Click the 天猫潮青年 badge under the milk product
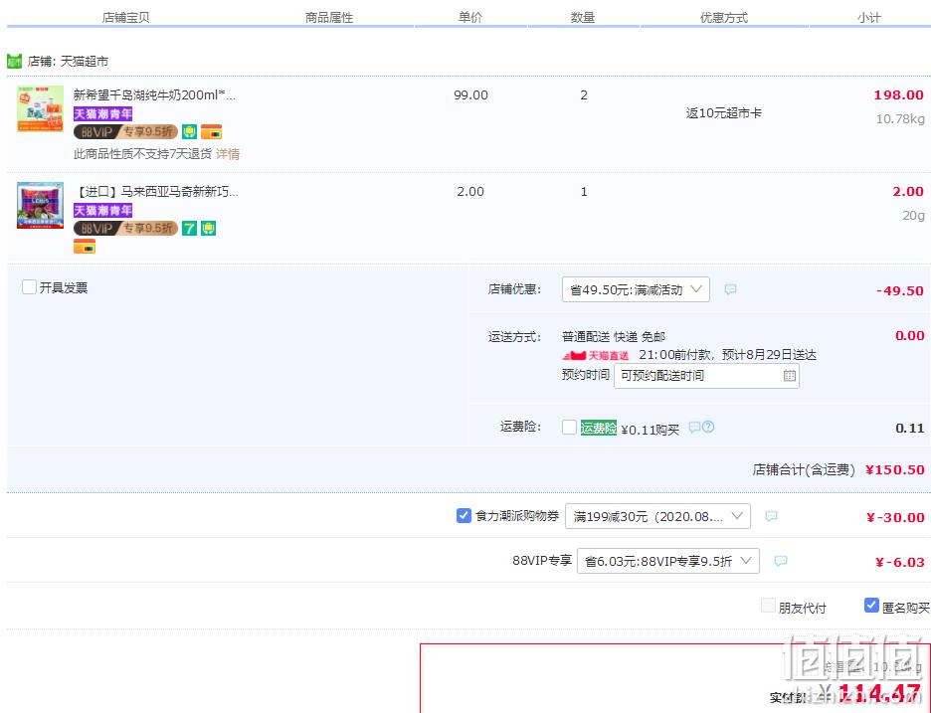The height and width of the screenshot is (713, 931). coord(102,113)
